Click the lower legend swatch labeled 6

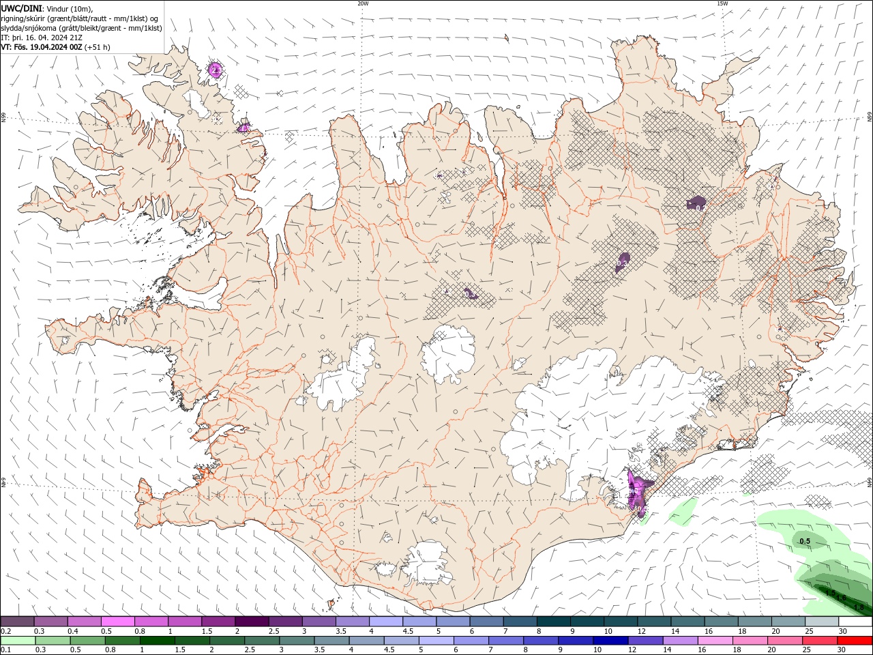click(471, 641)
